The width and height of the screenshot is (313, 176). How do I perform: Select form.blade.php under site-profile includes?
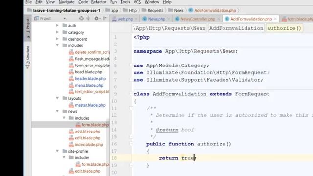[92, 164]
